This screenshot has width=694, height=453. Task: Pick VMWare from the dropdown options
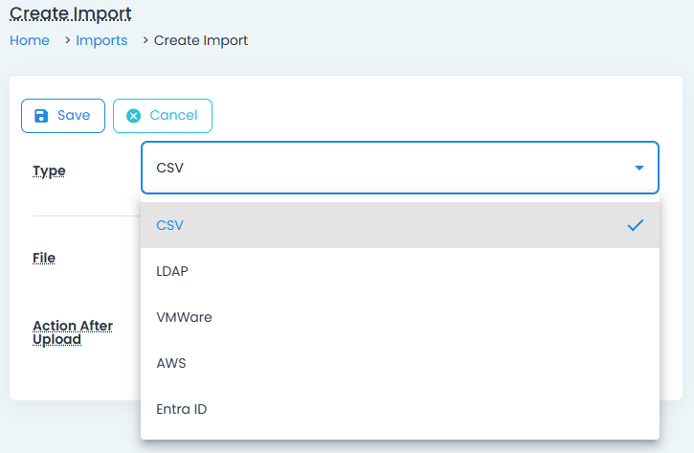point(184,317)
